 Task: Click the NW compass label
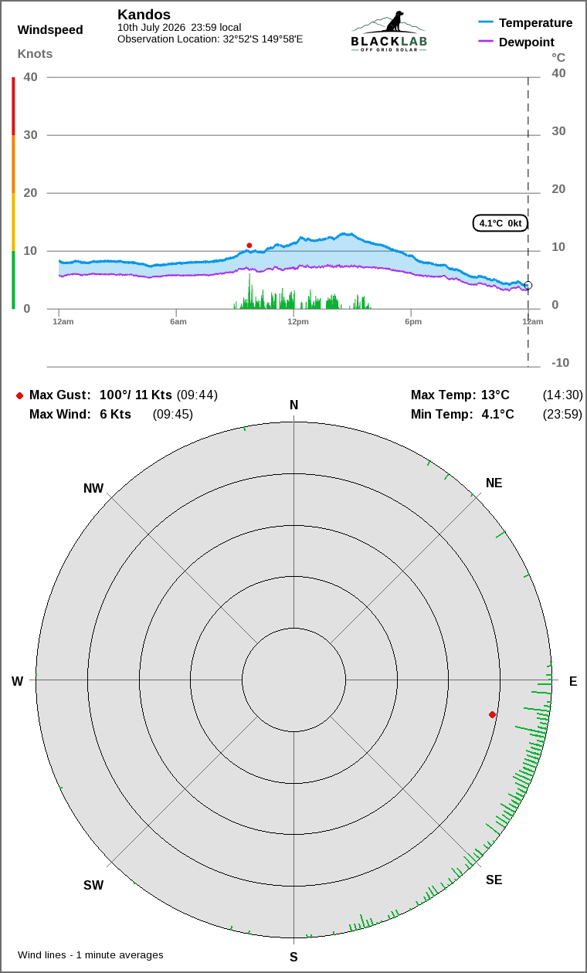tap(93, 489)
